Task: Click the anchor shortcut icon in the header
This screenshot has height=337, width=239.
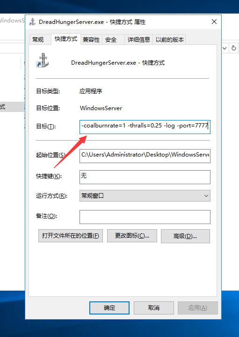Action: coord(43,60)
